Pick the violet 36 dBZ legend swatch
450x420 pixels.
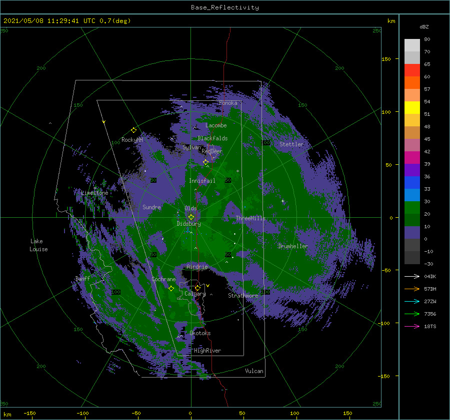tap(412, 170)
